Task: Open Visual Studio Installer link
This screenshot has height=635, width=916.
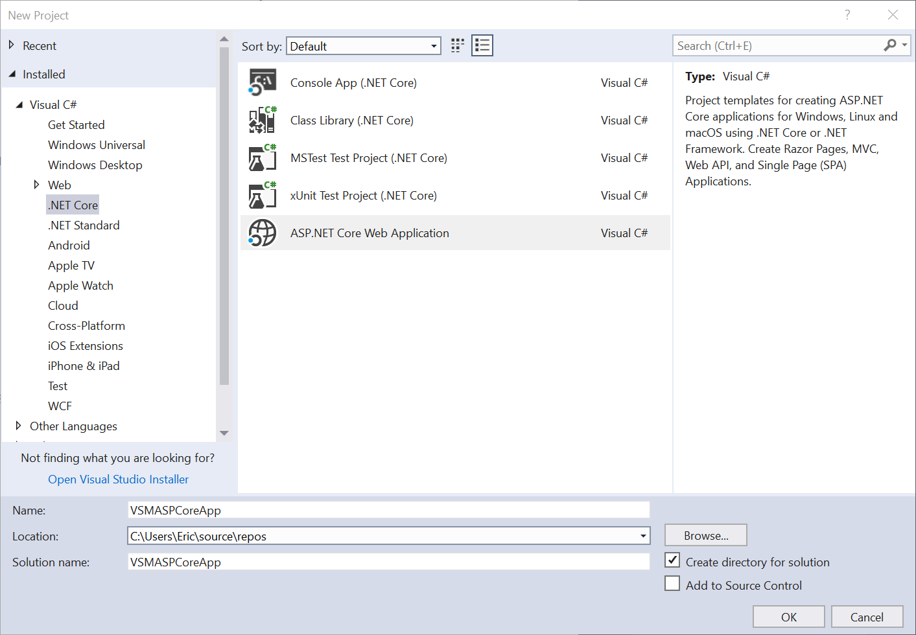Action: (118, 479)
